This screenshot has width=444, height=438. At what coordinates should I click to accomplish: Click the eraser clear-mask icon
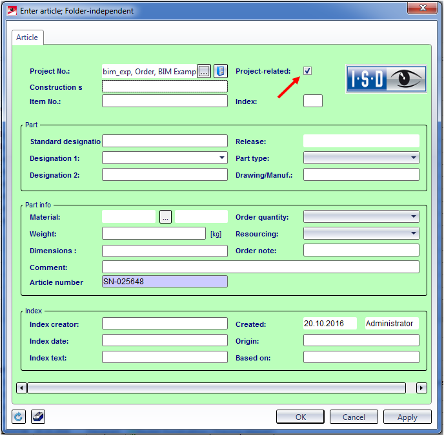pyautogui.click(x=38, y=417)
